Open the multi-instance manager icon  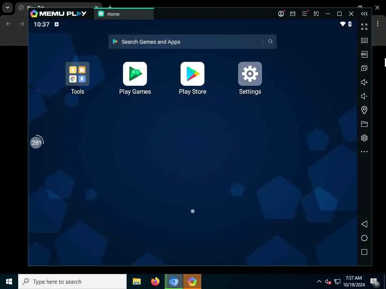point(365,68)
